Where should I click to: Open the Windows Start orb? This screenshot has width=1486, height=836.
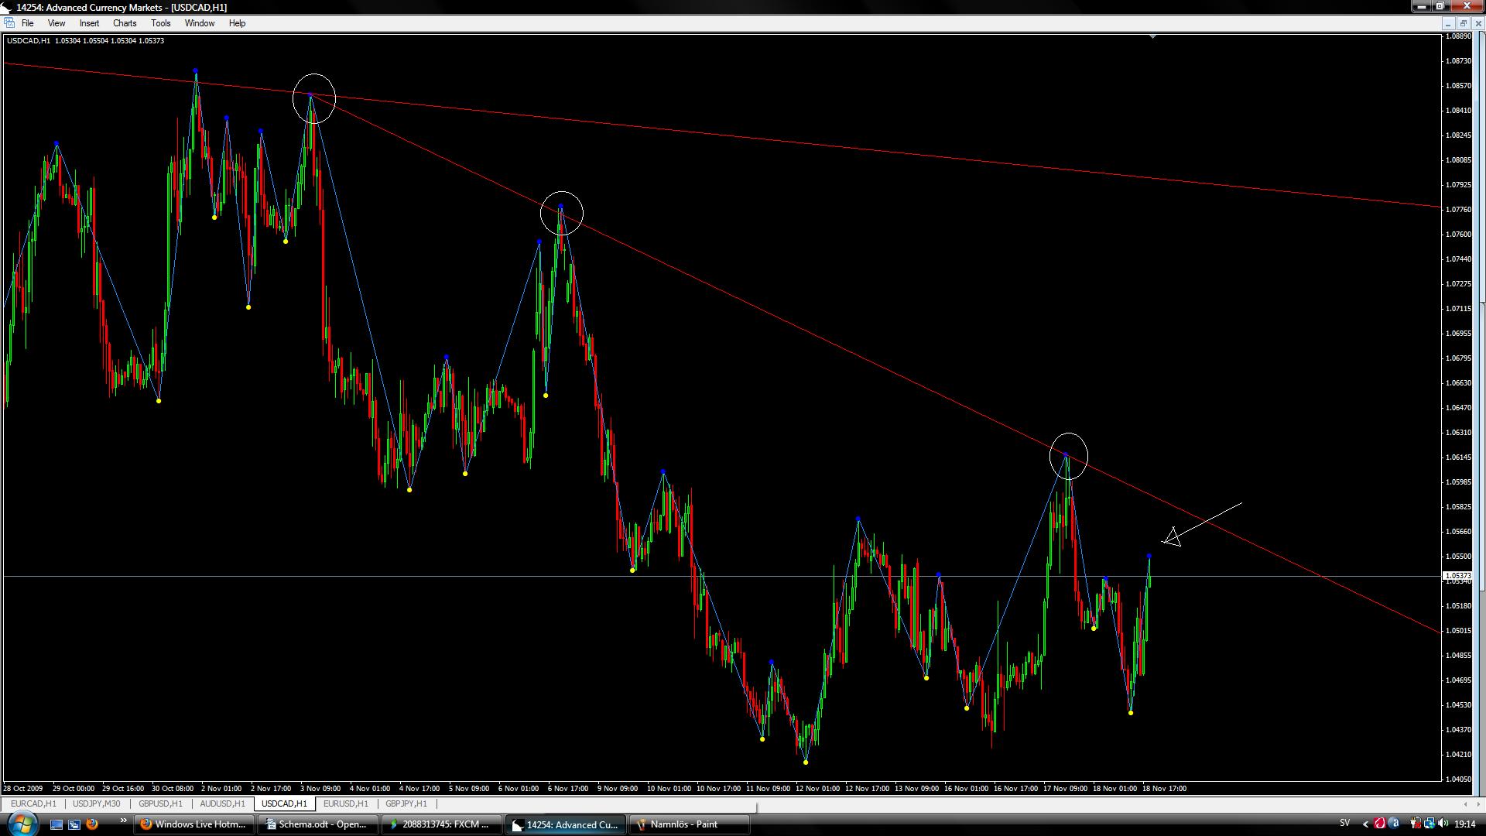(x=22, y=824)
